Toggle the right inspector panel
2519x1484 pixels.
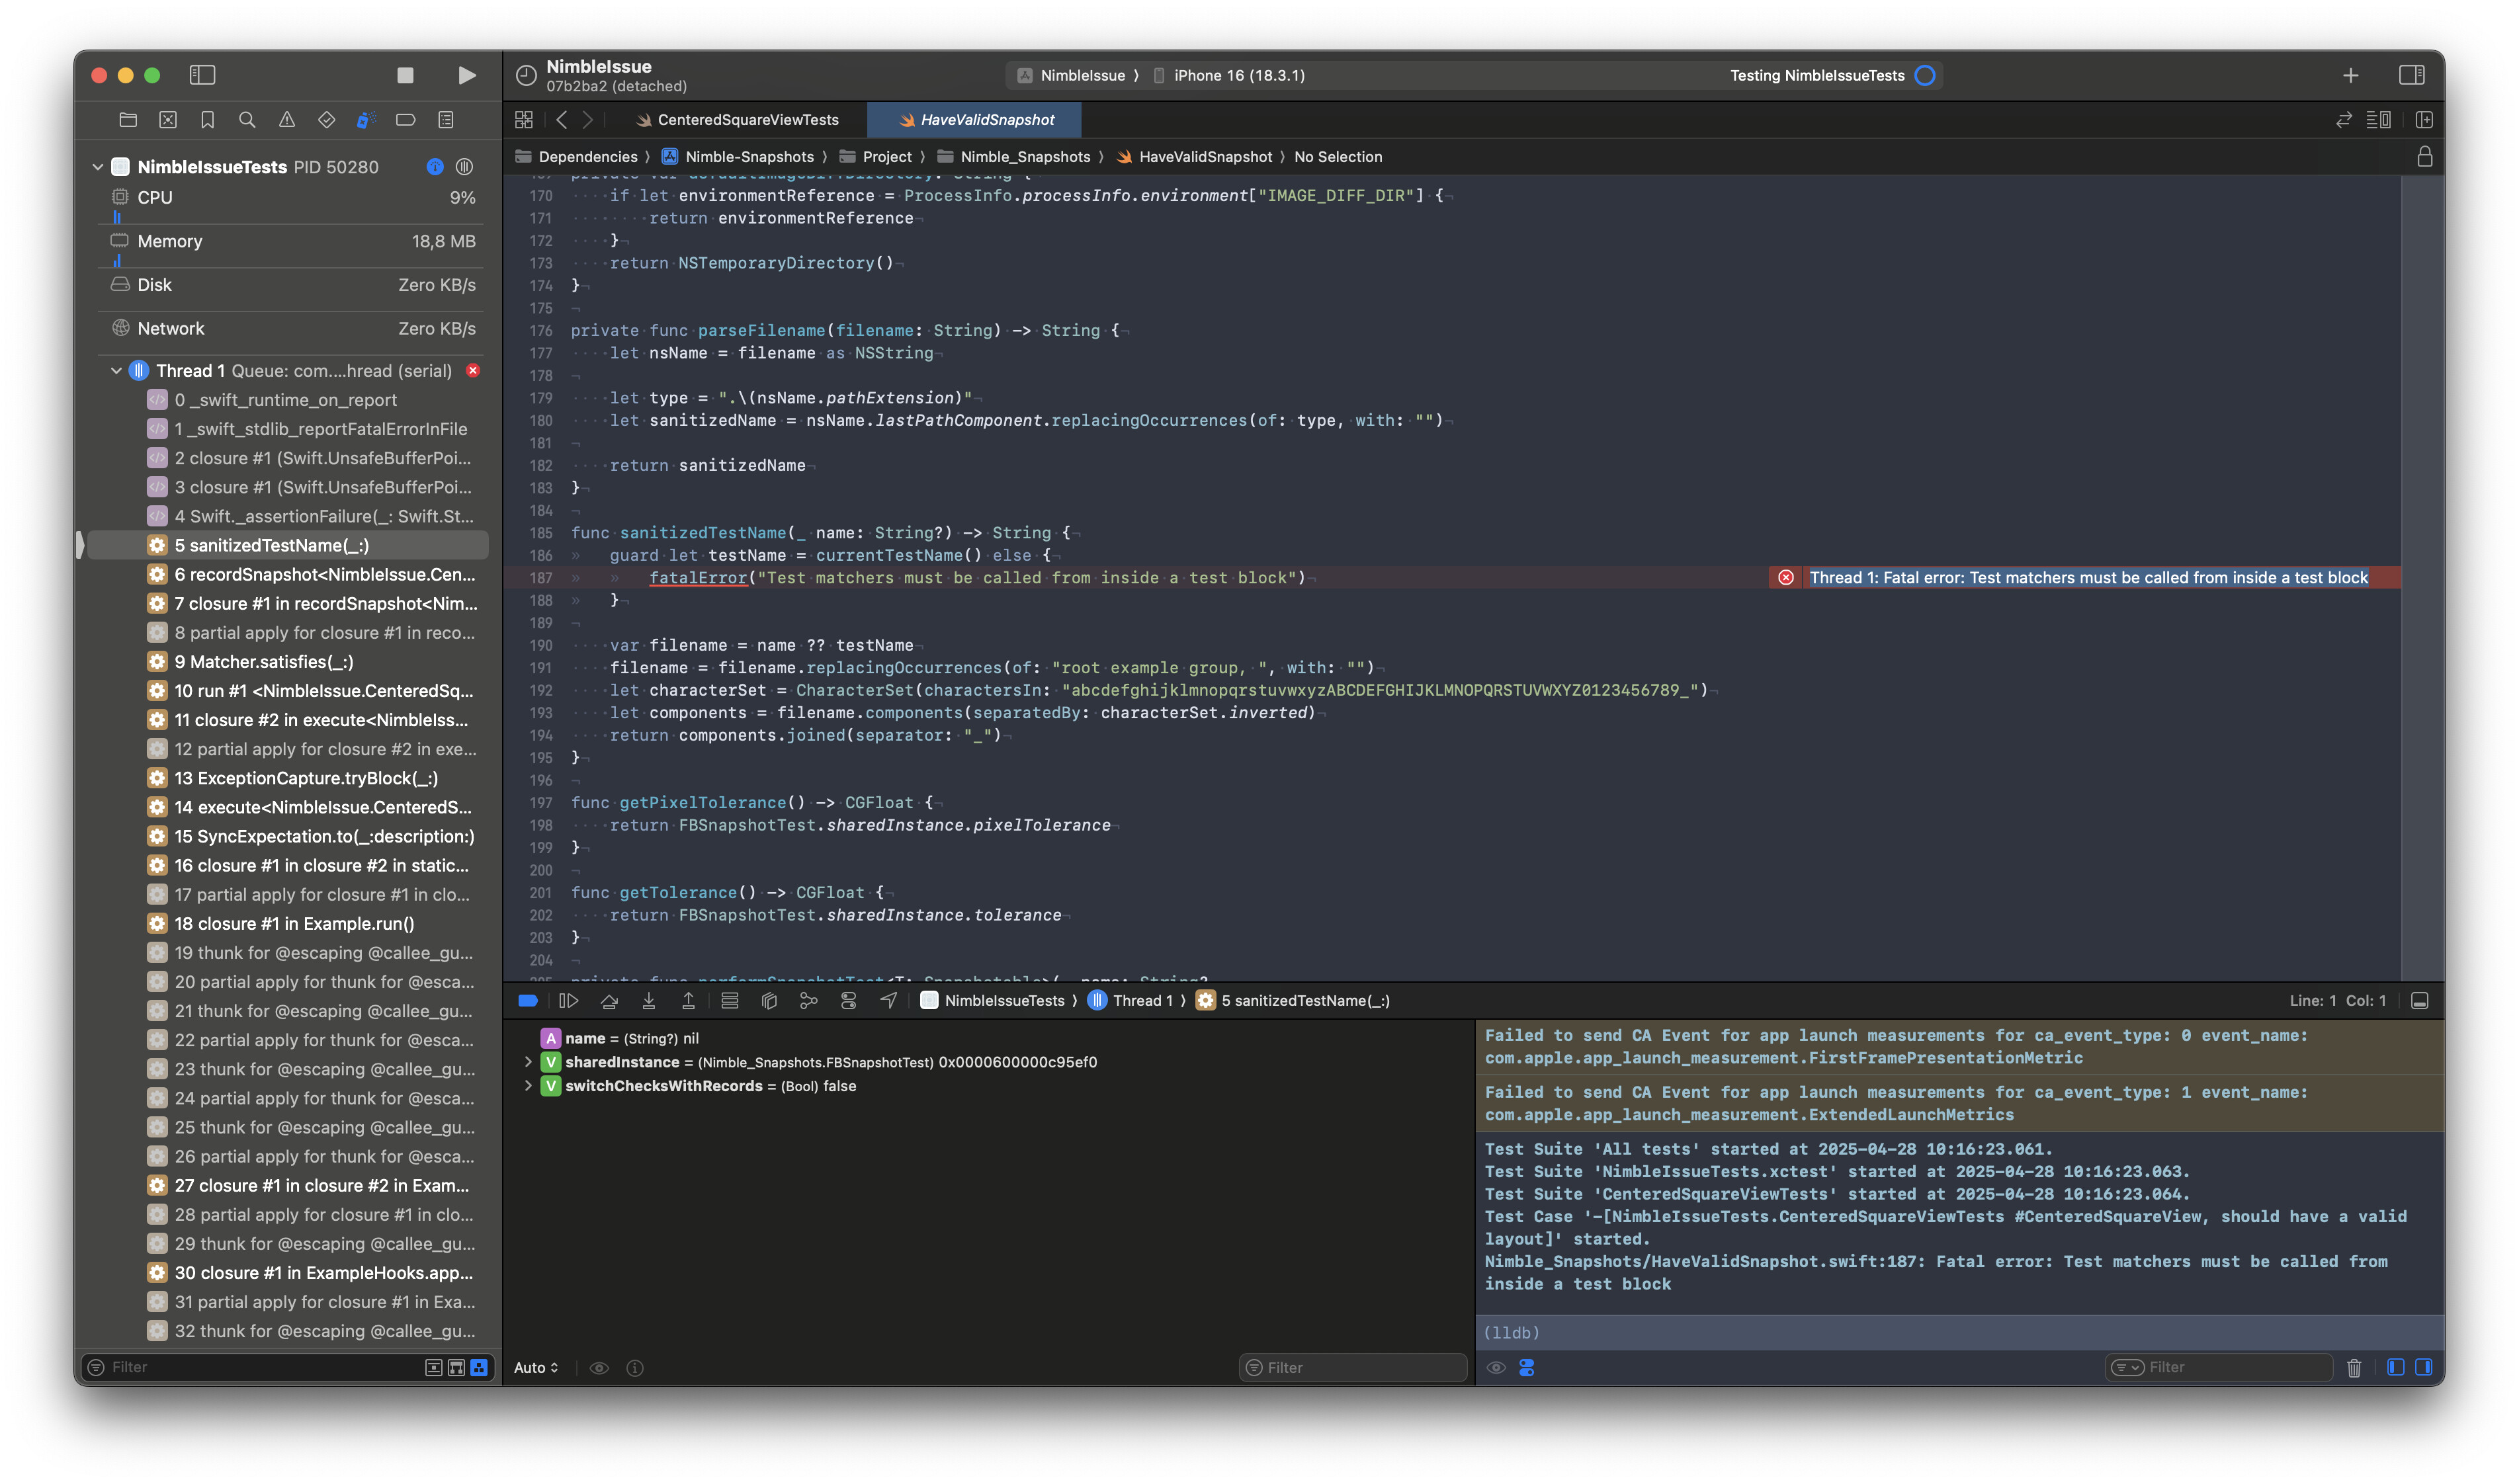click(x=2411, y=75)
